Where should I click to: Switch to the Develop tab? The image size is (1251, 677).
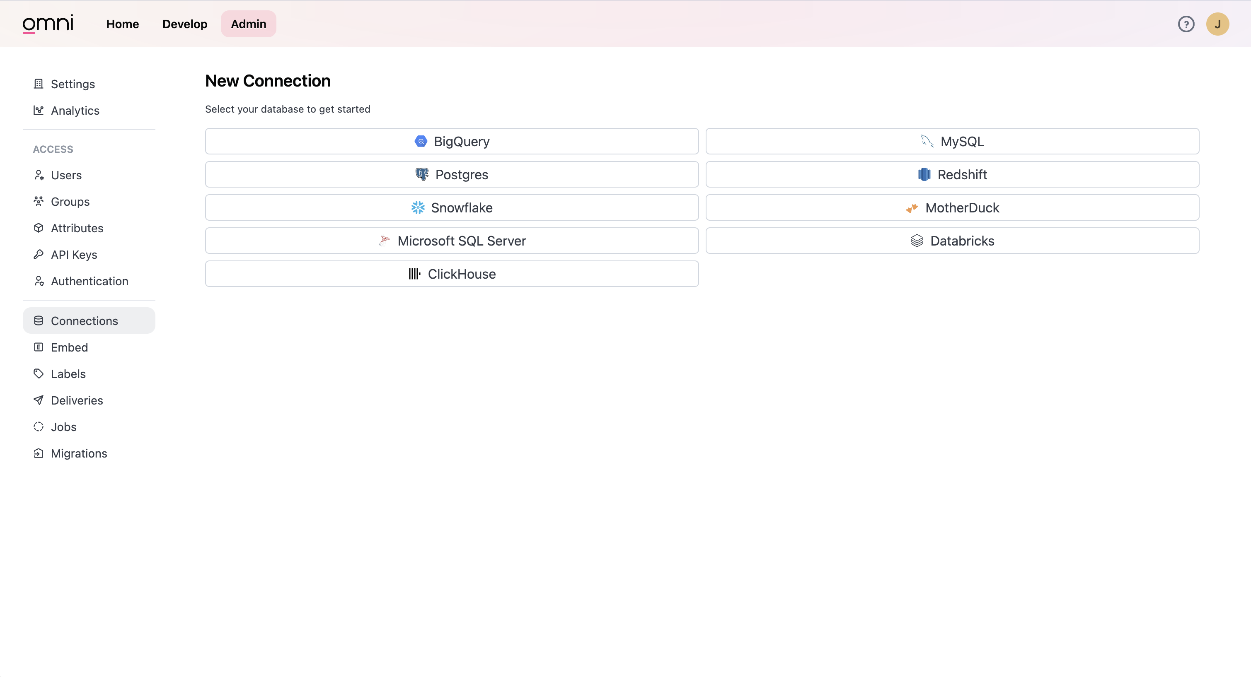pos(184,23)
